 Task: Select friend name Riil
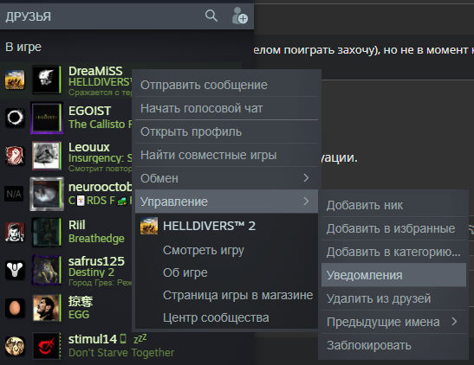77,225
